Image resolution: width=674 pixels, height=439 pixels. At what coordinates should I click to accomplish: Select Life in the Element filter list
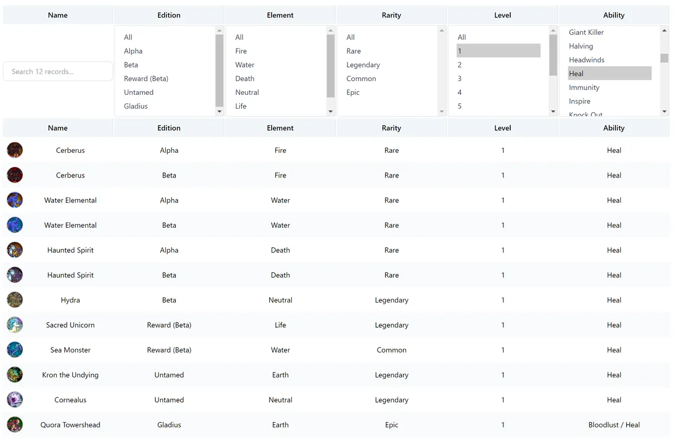(x=277, y=106)
